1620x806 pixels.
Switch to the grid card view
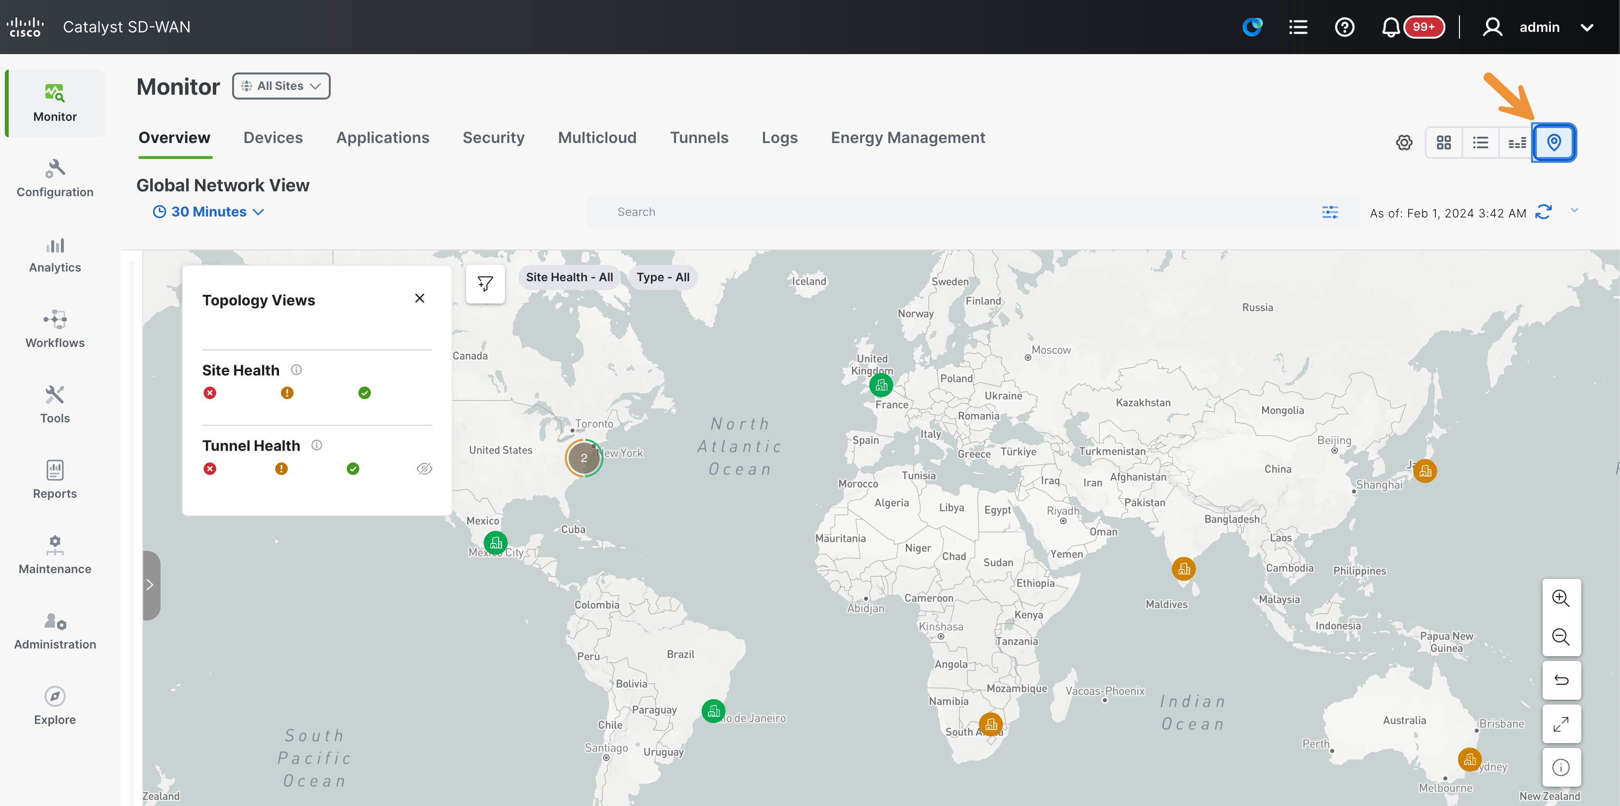(x=1443, y=143)
